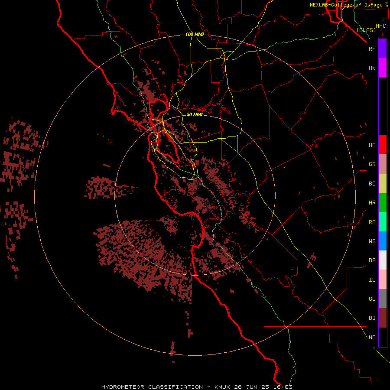390x390 pixels.
Task: Click the "HR" legend label text
Action: [372, 203]
